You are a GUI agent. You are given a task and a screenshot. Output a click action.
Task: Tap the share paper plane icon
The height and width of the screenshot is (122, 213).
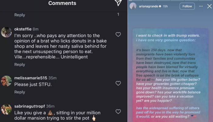pyautogui.click(x=118, y=3)
